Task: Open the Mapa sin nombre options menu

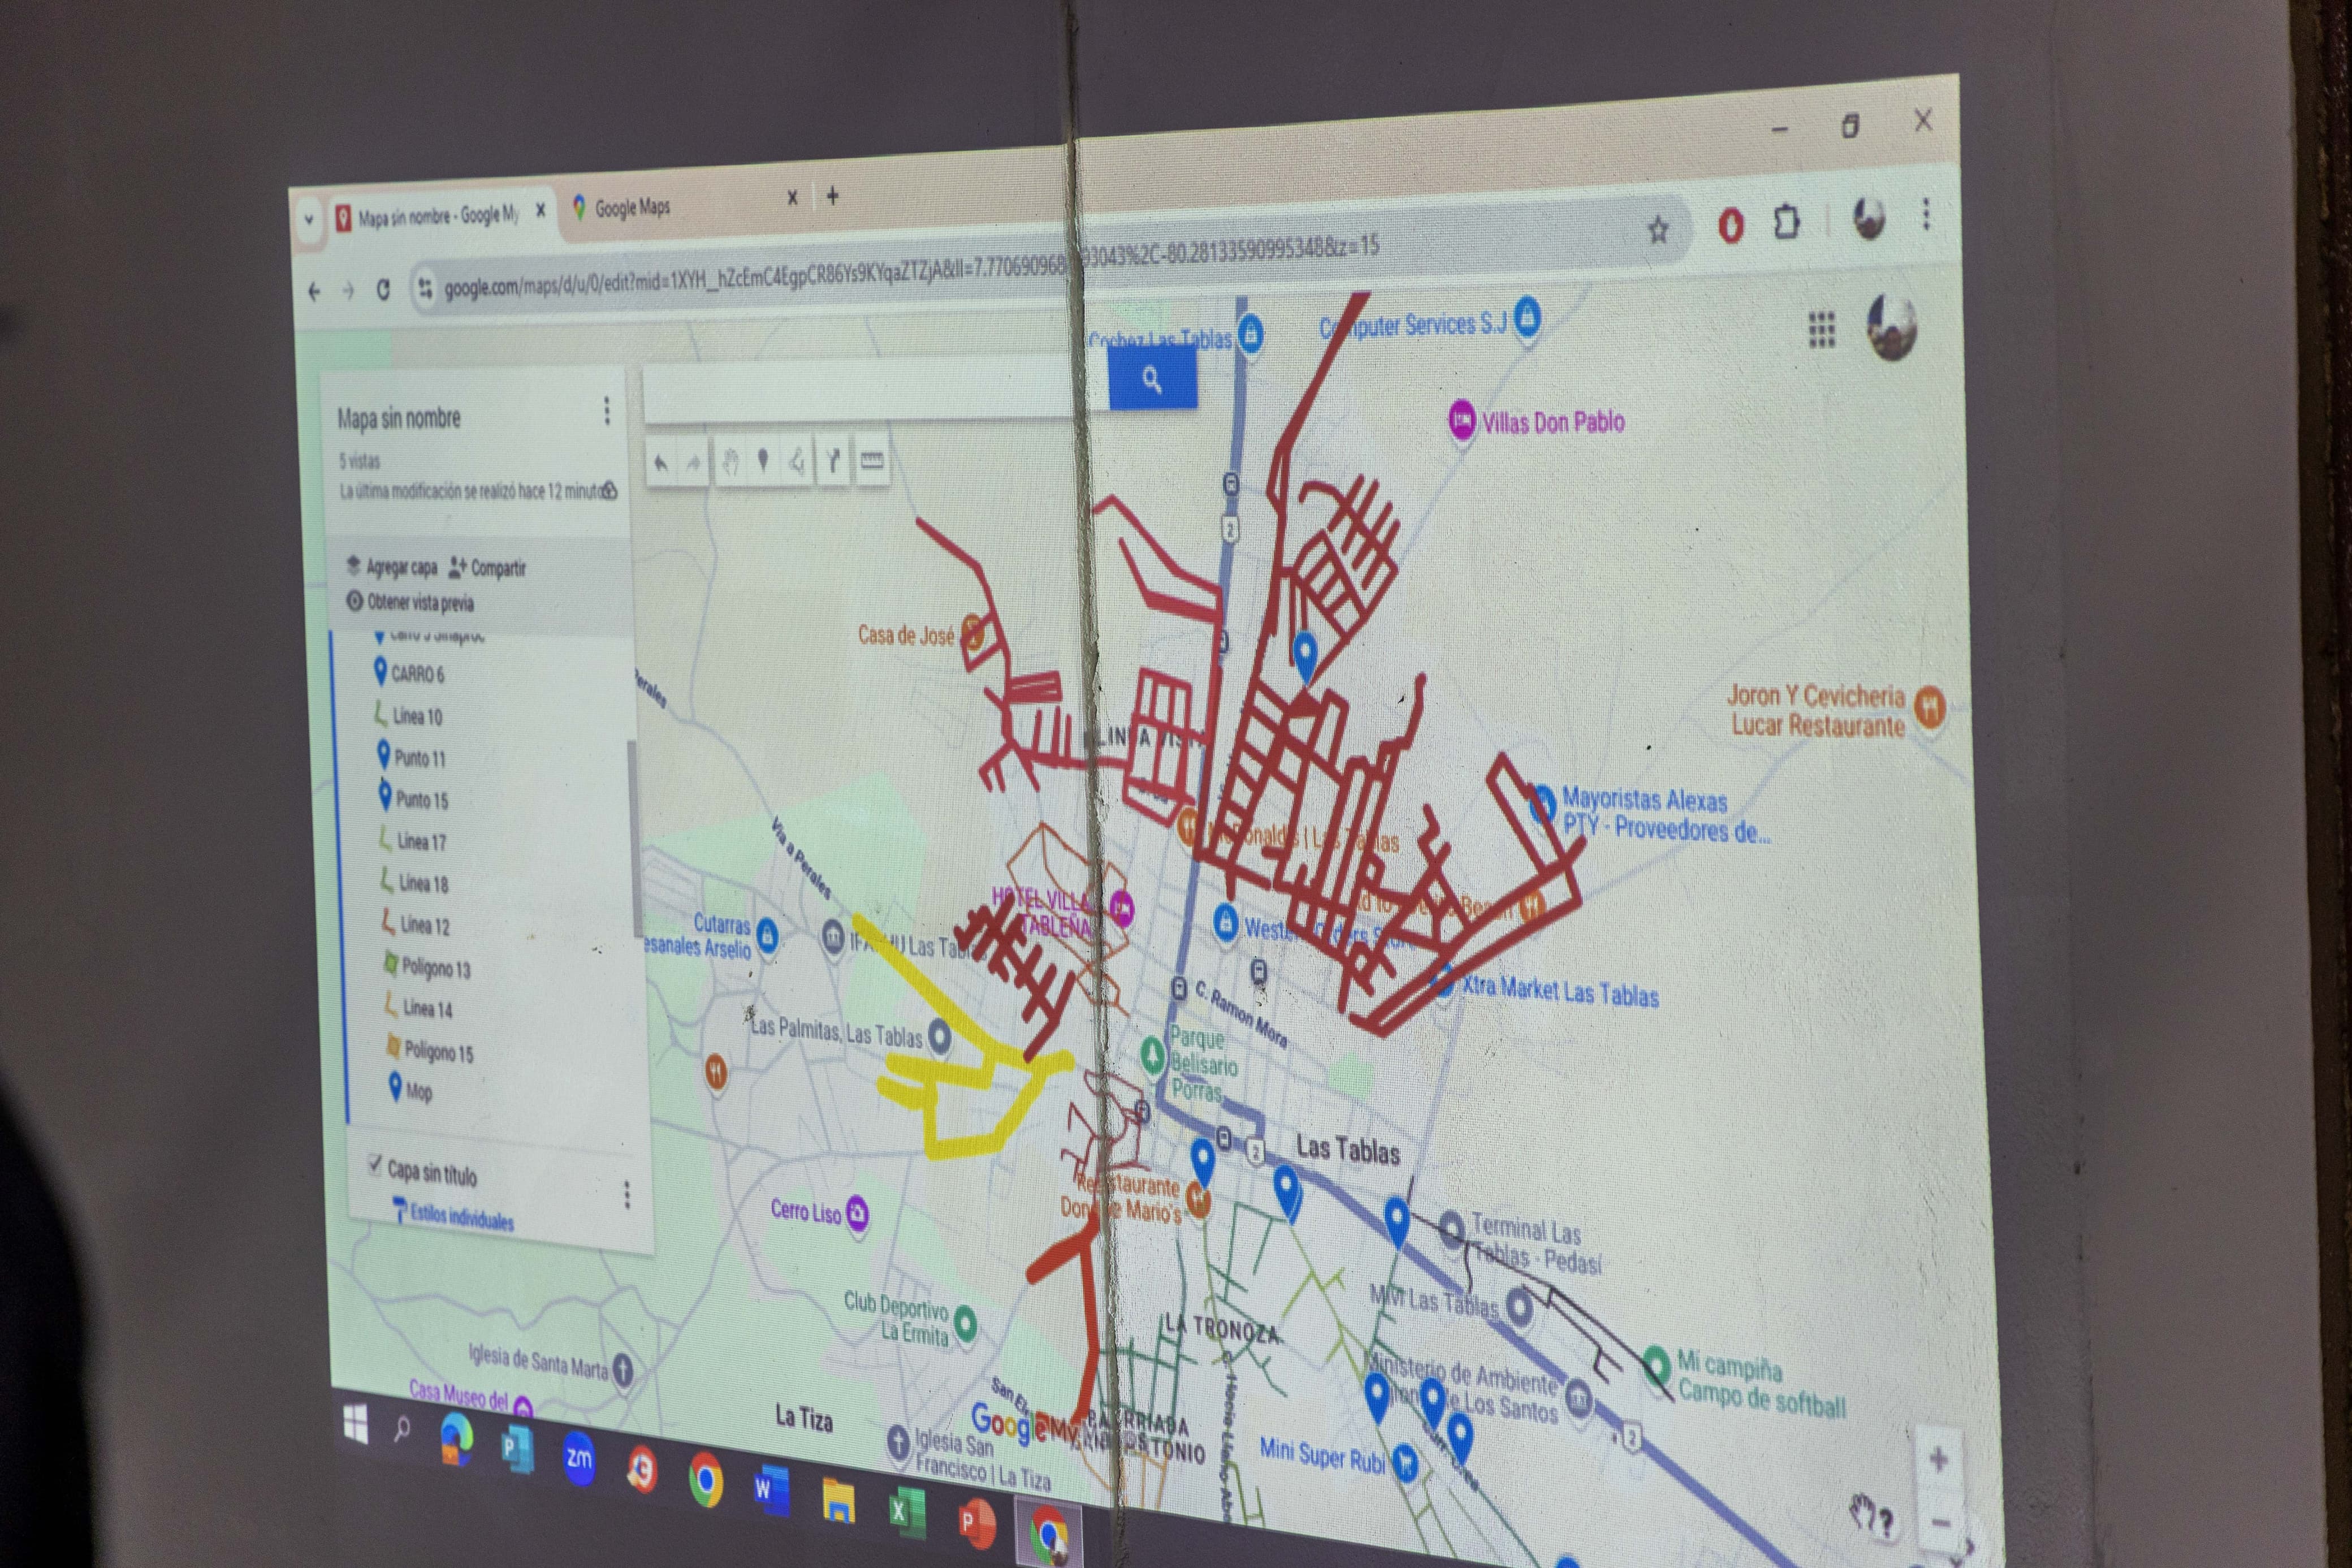Action: click(606, 410)
